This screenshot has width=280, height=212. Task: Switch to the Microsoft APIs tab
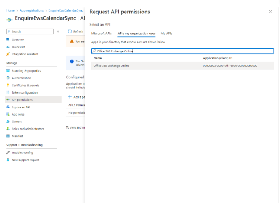[x=102, y=33]
